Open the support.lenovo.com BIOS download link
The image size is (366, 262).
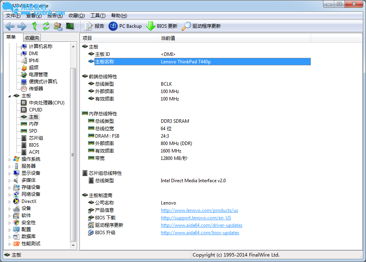[196, 218]
